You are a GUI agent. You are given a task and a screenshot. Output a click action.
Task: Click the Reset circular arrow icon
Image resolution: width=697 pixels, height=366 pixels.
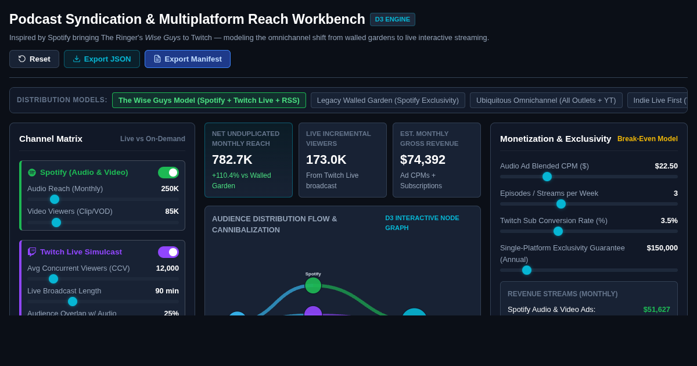click(x=22, y=59)
